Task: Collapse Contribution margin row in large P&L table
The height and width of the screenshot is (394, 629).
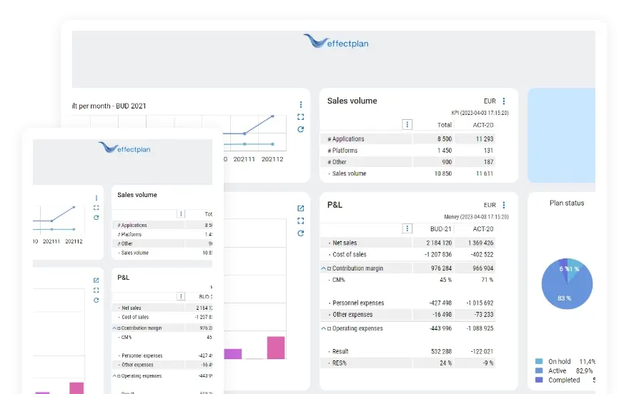Action: [324, 268]
